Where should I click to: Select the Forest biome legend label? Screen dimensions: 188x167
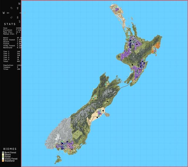pos(8,157)
